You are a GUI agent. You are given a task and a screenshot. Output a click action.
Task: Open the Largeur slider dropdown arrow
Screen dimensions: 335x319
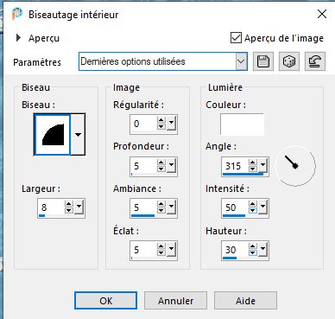[79, 207]
